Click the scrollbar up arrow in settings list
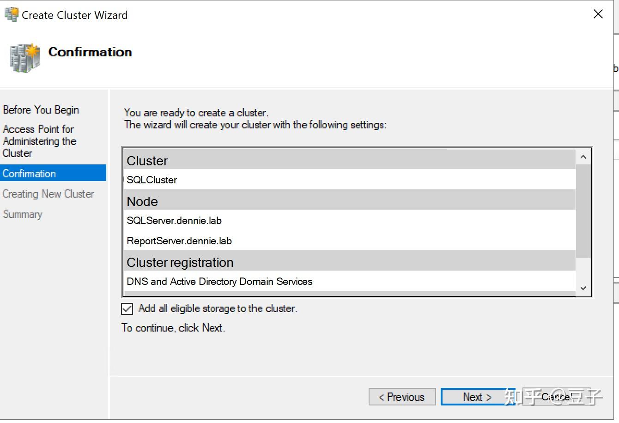This screenshot has width=619, height=423. (x=583, y=157)
